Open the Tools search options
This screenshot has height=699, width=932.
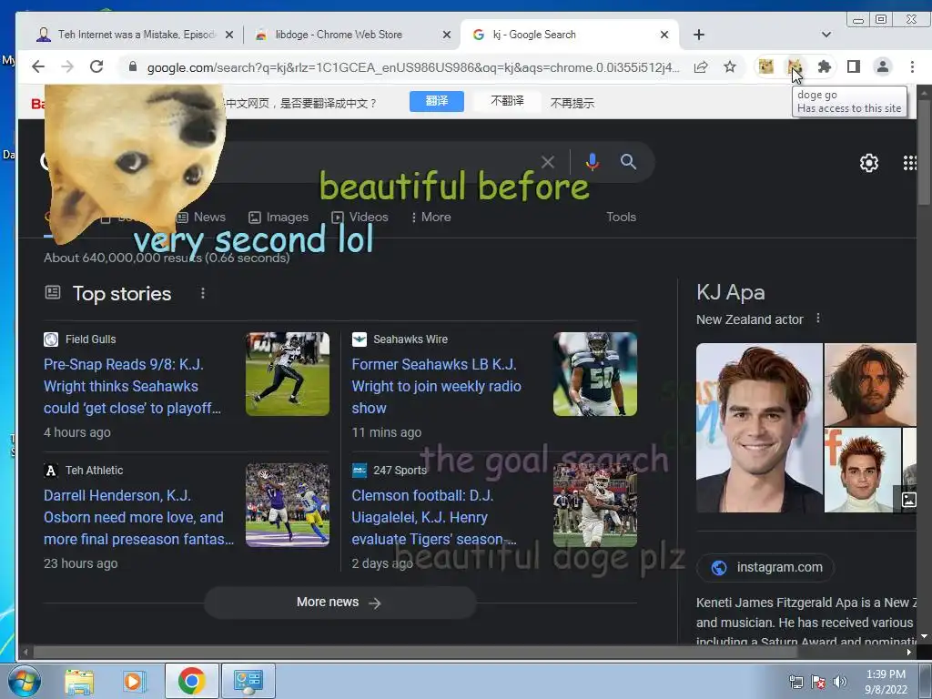click(621, 217)
